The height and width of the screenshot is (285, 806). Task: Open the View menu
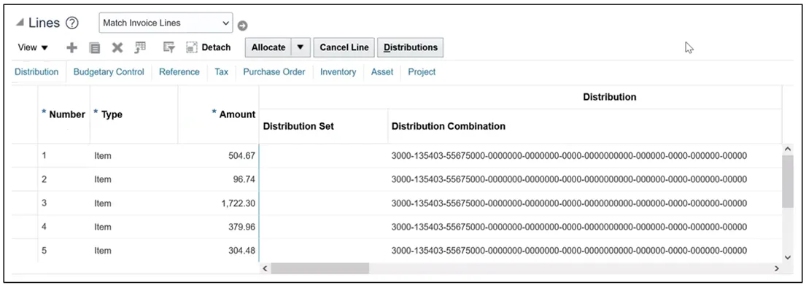click(33, 47)
